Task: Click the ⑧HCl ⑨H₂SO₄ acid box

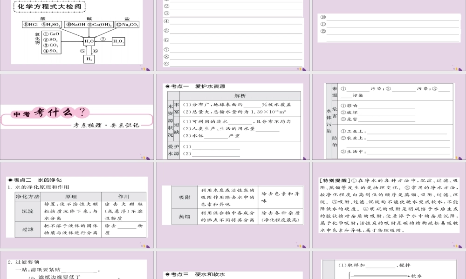Action: point(42,24)
